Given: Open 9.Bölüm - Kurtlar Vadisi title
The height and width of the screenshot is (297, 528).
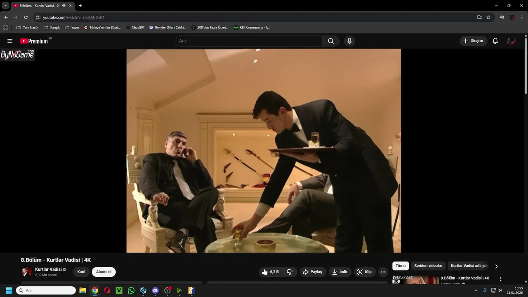Looking at the screenshot, I should (465, 278).
